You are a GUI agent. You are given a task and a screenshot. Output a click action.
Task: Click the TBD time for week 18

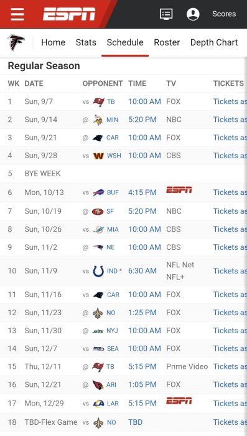click(135, 422)
